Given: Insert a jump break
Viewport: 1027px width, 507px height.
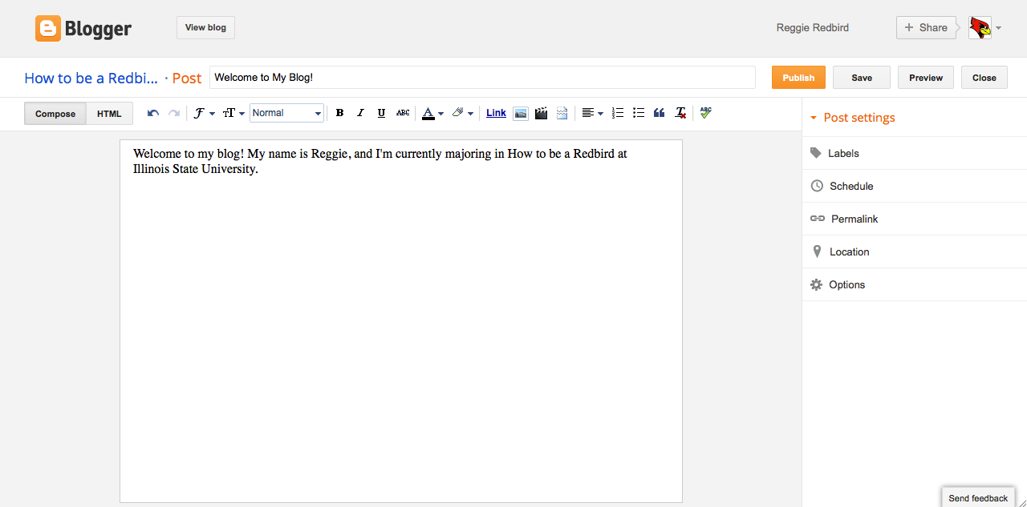Looking at the screenshot, I should tap(562, 113).
